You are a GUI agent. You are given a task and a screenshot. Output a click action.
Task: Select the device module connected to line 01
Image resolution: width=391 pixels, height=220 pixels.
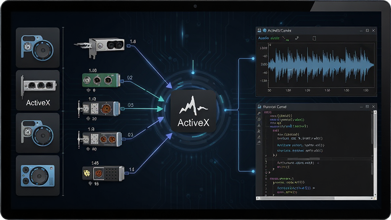[100, 139]
